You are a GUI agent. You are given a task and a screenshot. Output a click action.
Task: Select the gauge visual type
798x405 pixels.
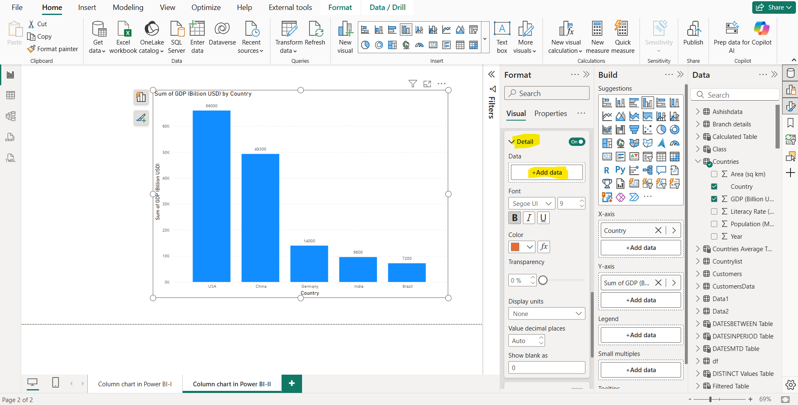[674, 143]
